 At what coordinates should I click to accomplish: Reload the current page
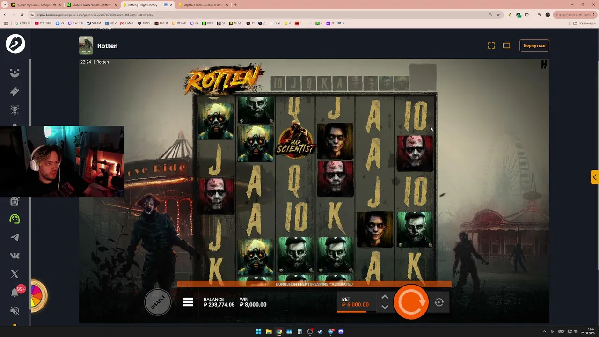(x=22, y=15)
